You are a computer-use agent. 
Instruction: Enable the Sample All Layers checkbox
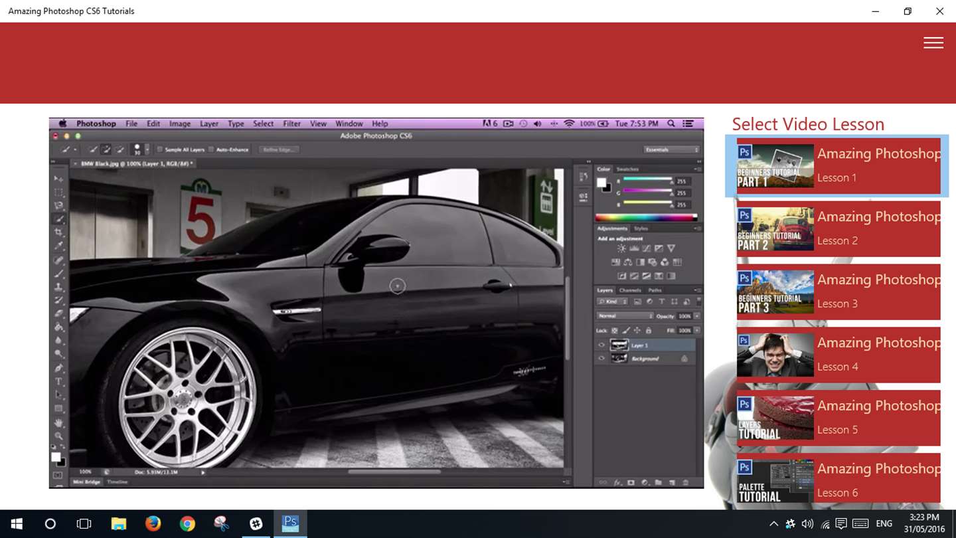click(x=160, y=149)
